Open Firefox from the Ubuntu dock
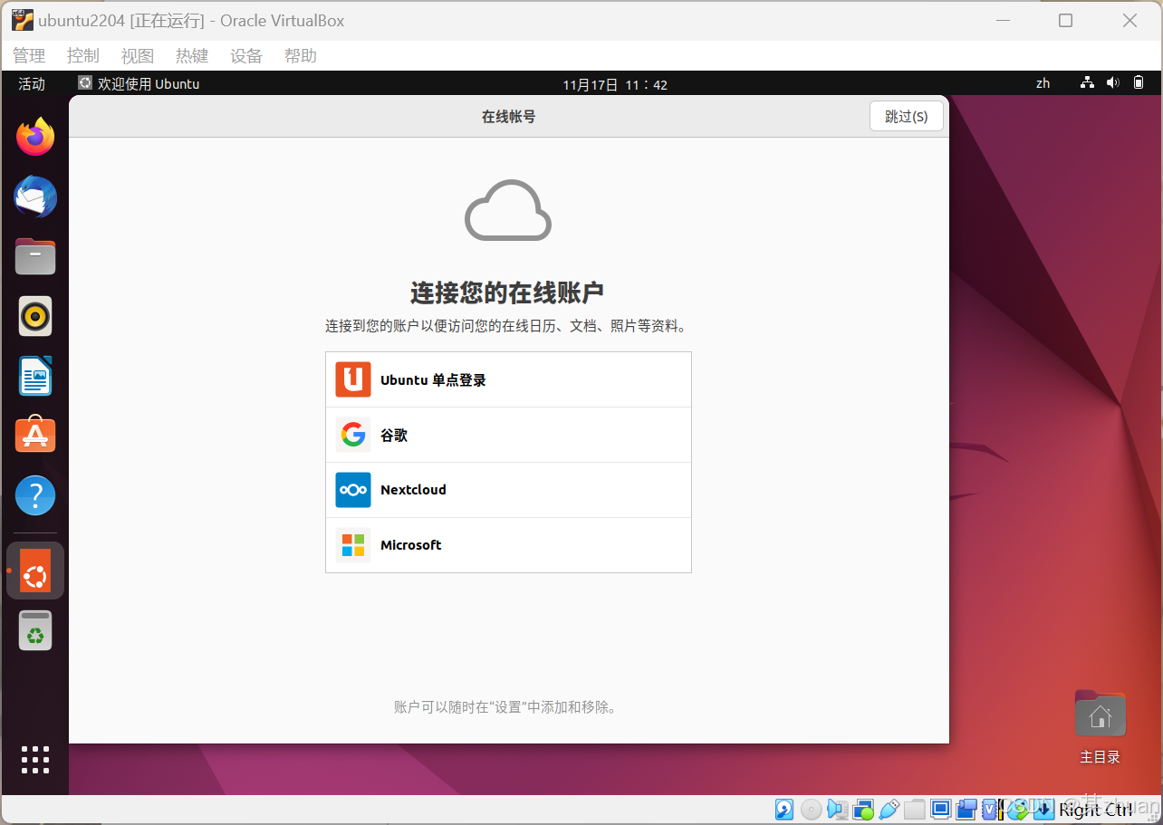This screenshot has width=1163, height=825. (35, 137)
